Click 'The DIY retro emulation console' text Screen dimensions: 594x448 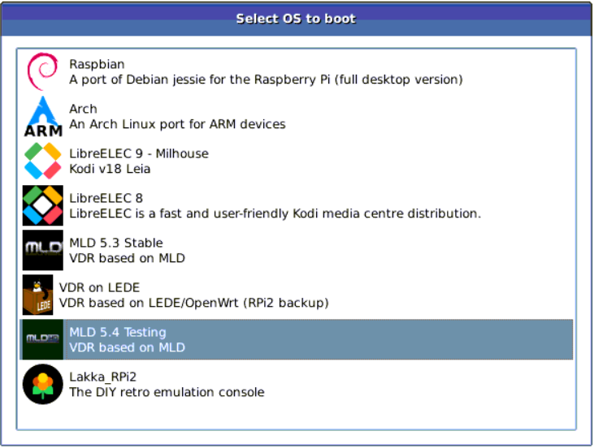[167, 392]
